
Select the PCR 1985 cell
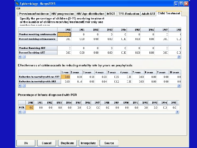pyautogui.click(x=77, y=107)
